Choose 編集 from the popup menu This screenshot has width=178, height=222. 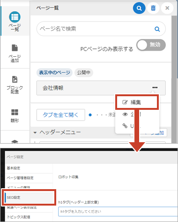[x=137, y=102]
